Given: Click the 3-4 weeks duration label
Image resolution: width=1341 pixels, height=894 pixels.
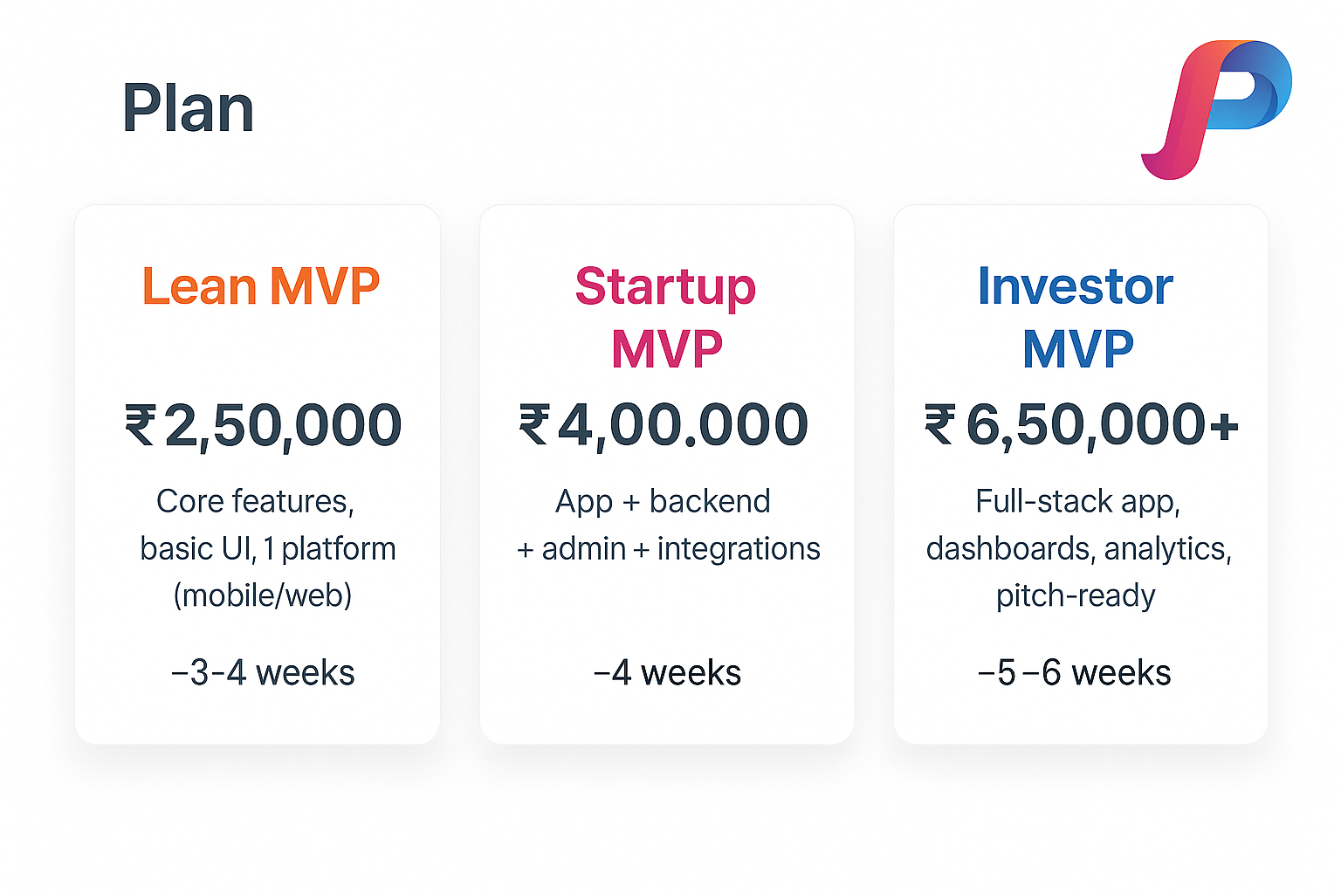Looking at the screenshot, I should click(x=263, y=673).
